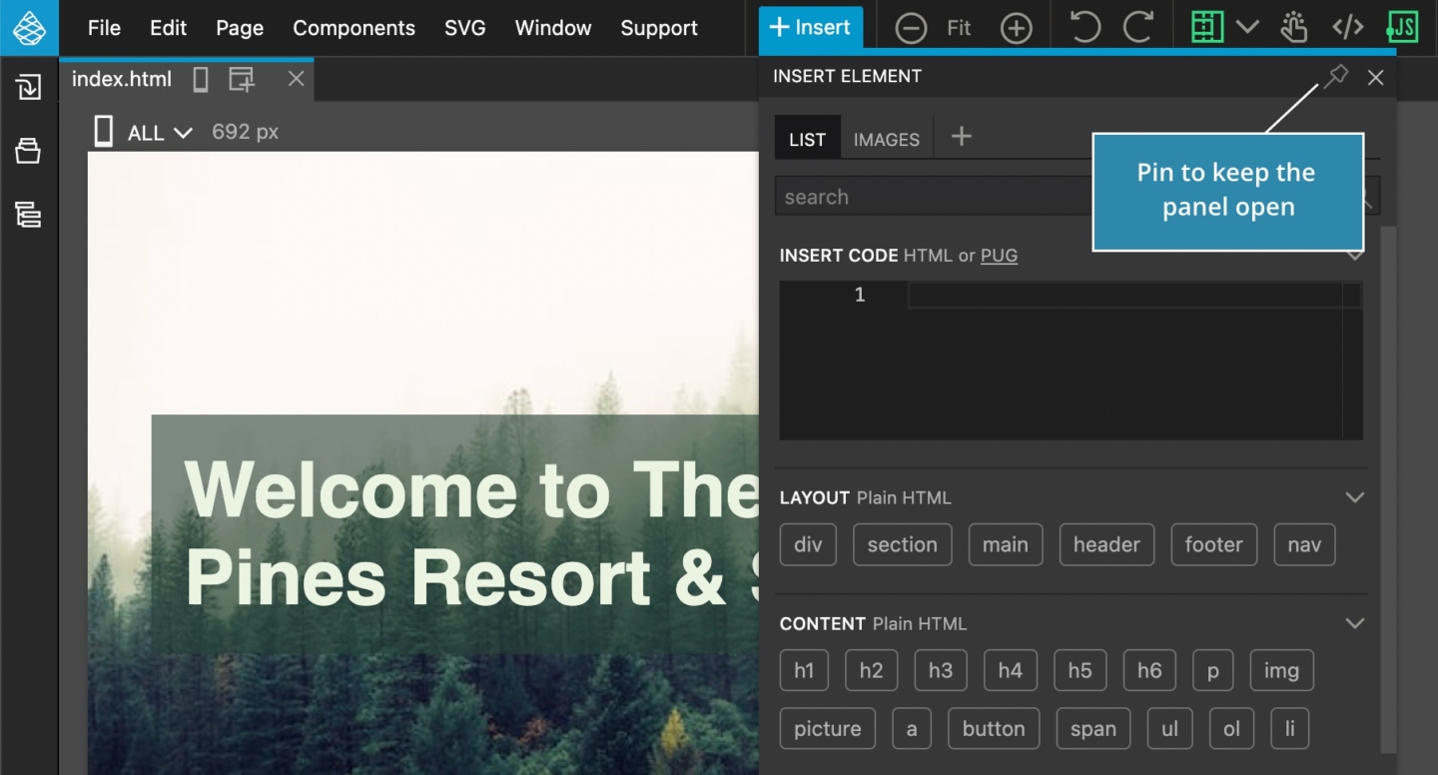The image size is (1438, 775).
Task: Open the Components menu
Action: pos(354,28)
